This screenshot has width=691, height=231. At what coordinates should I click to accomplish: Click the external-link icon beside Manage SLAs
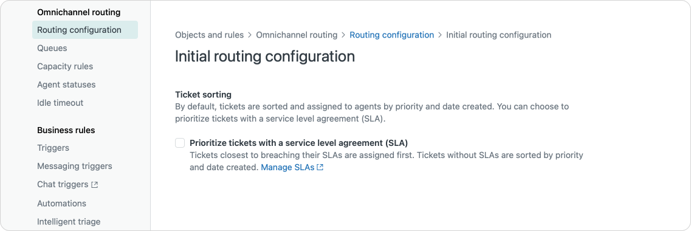[x=320, y=168]
